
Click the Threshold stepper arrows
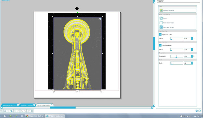tap(192, 56)
